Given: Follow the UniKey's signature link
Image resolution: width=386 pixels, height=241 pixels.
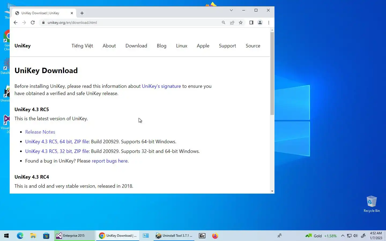Looking at the screenshot, I should [x=161, y=86].
